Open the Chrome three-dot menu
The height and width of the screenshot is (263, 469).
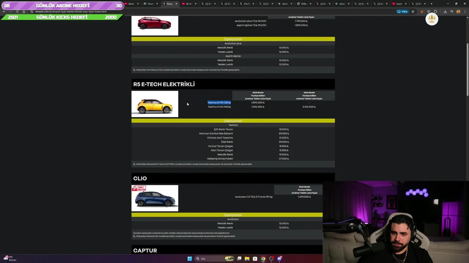click(465, 11)
